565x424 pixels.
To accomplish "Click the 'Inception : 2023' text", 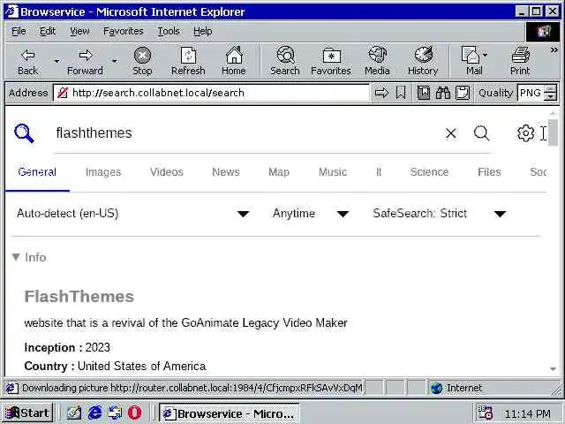I will coord(67,347).
